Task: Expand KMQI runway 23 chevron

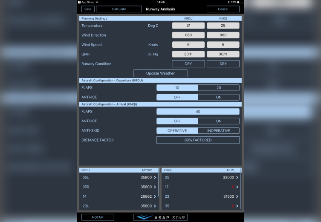Action: (x=237, y=196)
